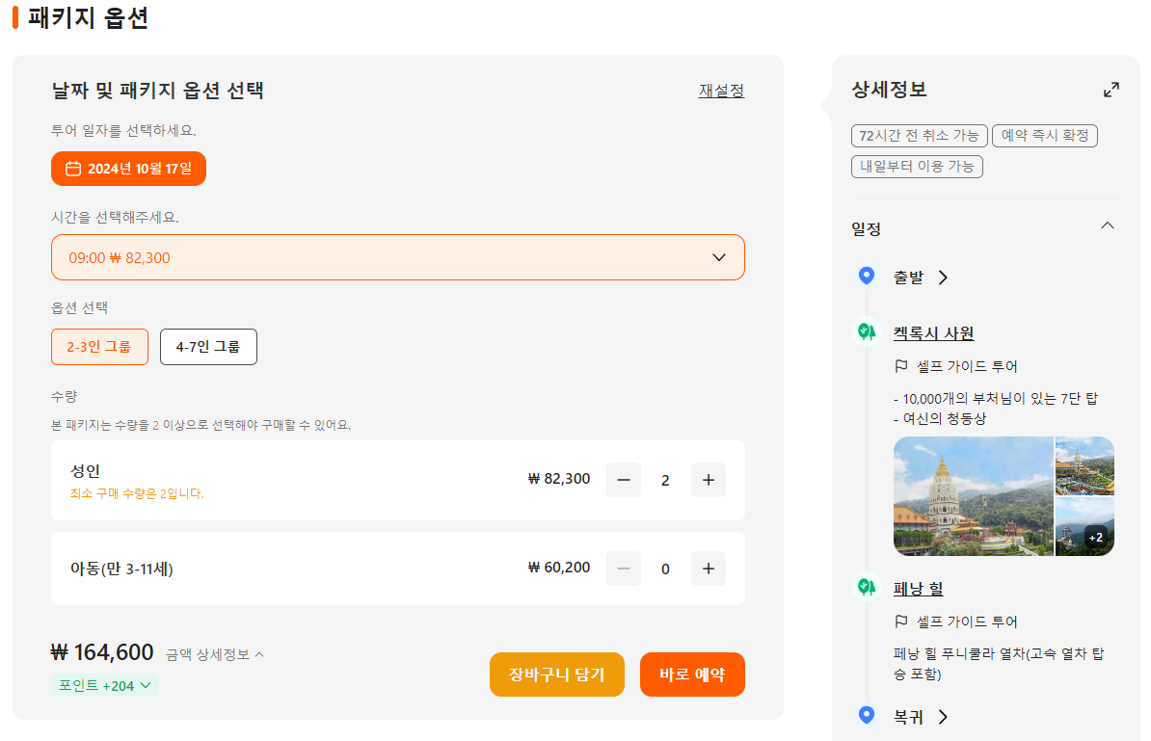Open the top-right temple thumbnail photo
Screen dimensions: 1151x741
[1084, 465]
